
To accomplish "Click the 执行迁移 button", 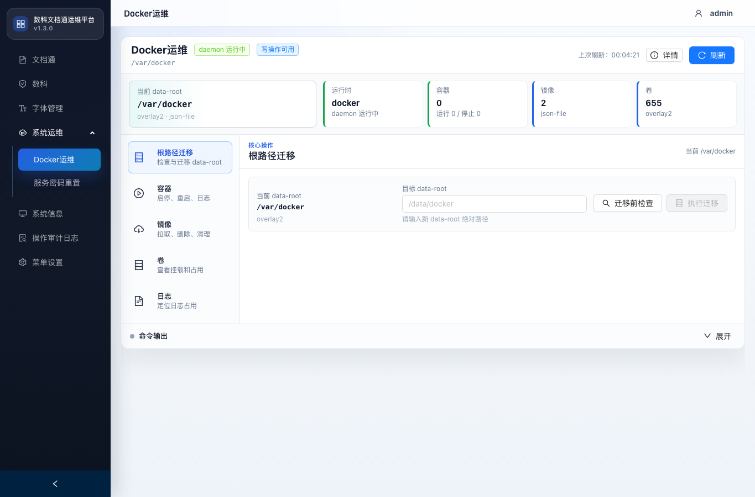I will click(697, 203).
